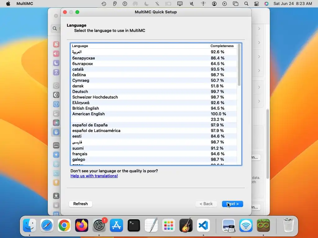The width and height of the screenshot is (318, 238).
Task: Open Privacy & Security hand icon in sidebar
Action: 56,132
